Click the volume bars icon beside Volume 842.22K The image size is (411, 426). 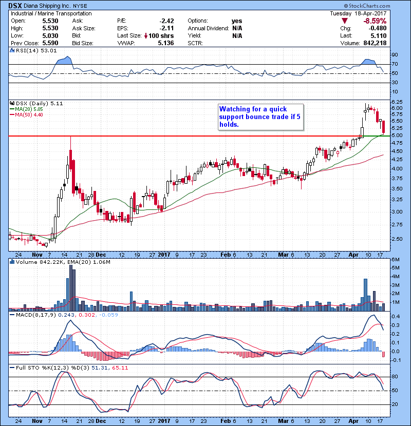pyautogui.click(x=12, y=262)
